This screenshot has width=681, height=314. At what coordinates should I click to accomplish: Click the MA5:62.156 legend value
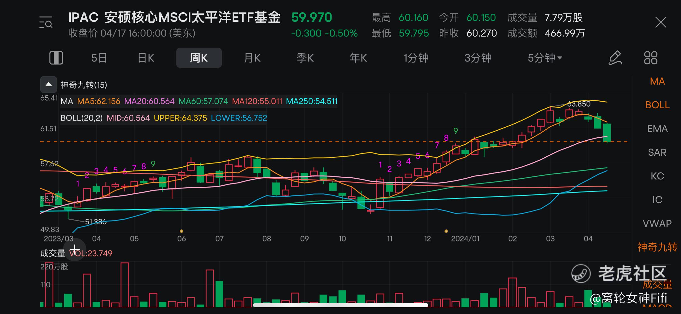click(99, 101)
